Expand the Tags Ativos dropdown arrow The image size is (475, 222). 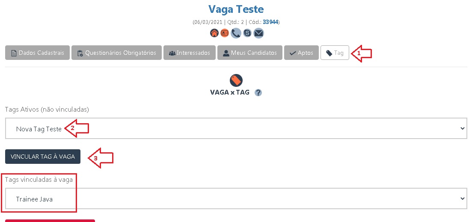coord(463,128)
